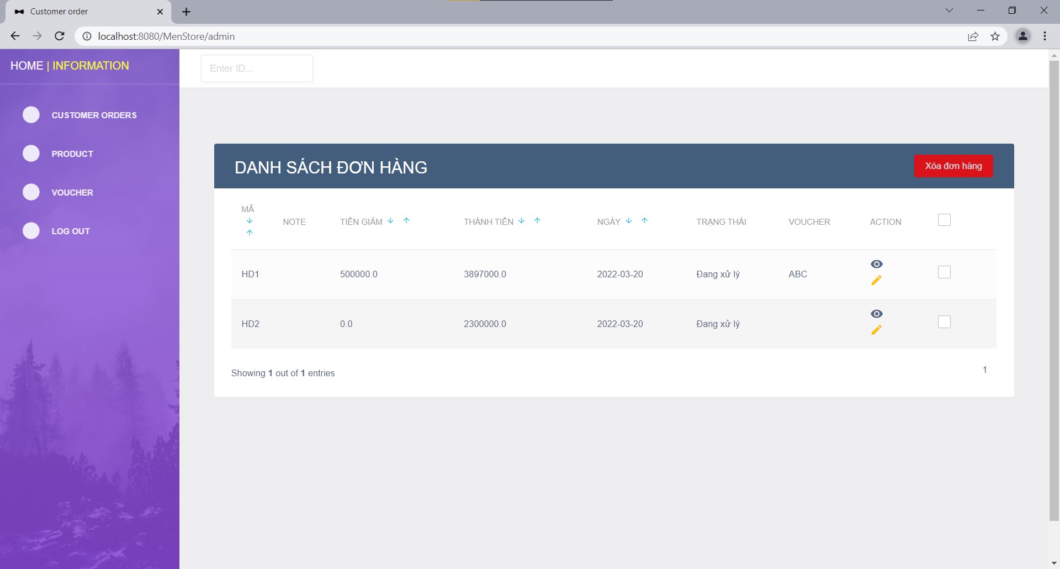1060x569 pixels.
Task: Sort MÃ column ascending with down arrow
Action: coord(250,220)
